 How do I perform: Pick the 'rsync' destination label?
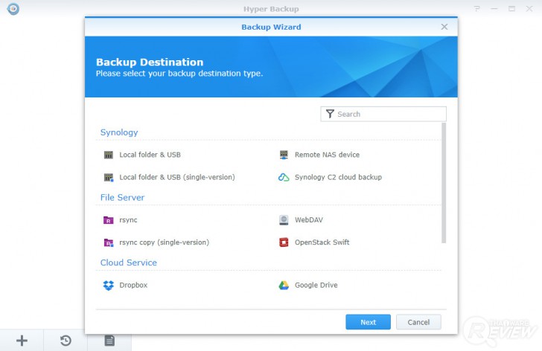point(128,220)
